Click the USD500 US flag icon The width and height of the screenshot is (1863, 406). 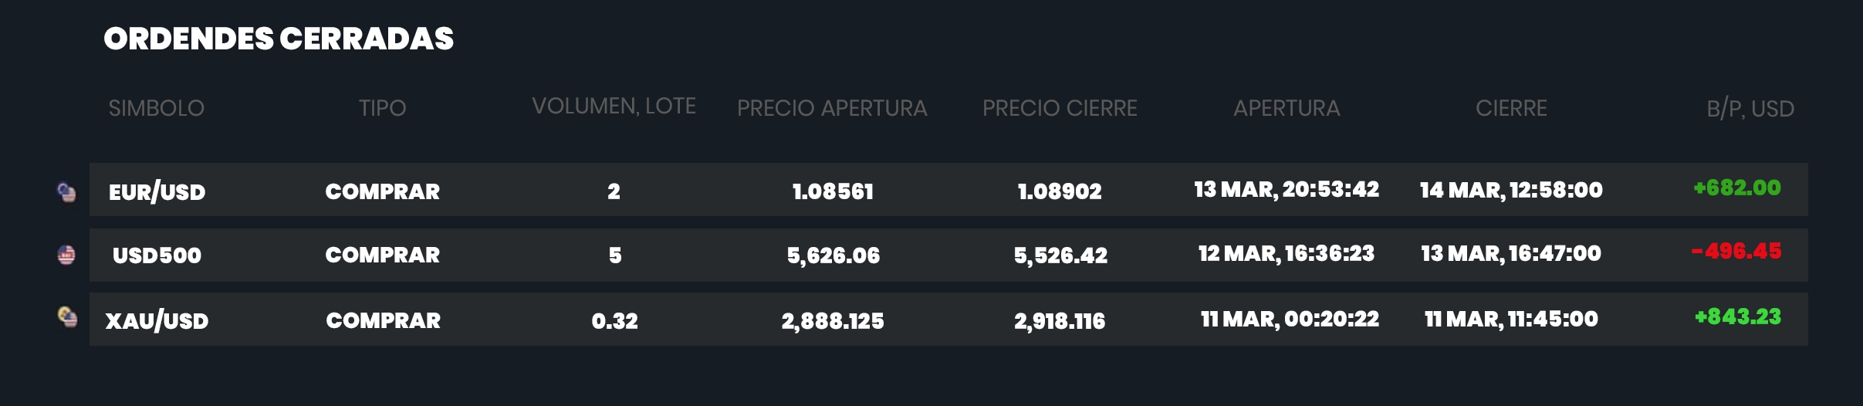67,255
